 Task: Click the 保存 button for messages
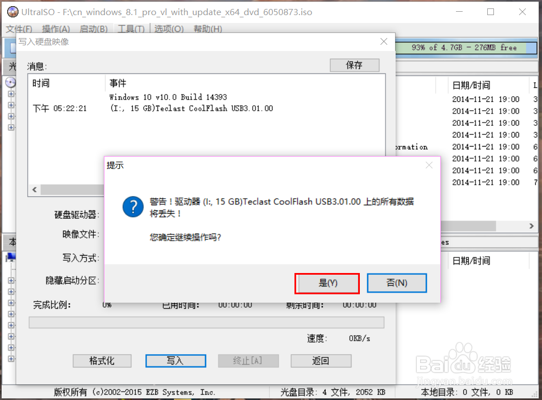(354, 65)
